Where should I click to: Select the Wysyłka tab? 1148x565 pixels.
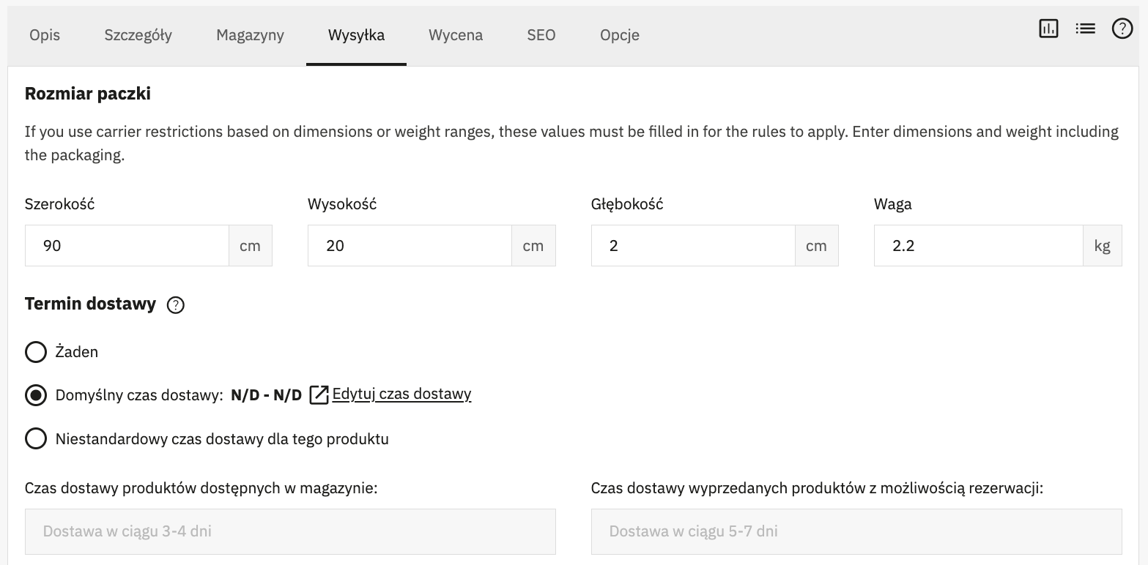pos(356,35)
